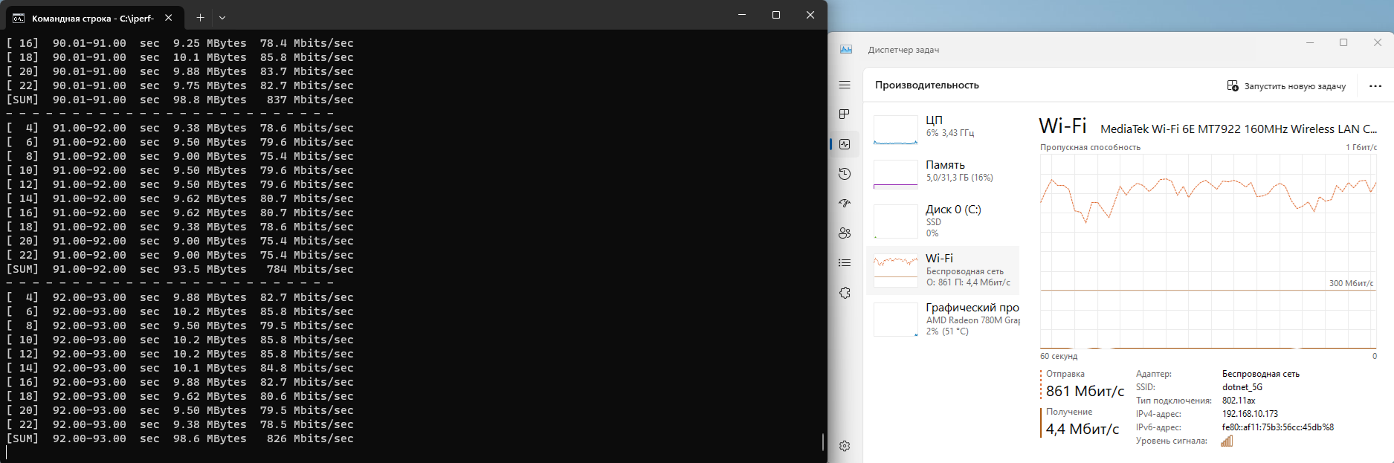Click the [ 4] 92.00-93.00 terminal line
The height and width of the screenshot is (463, 1394).
tap(180, 297)
